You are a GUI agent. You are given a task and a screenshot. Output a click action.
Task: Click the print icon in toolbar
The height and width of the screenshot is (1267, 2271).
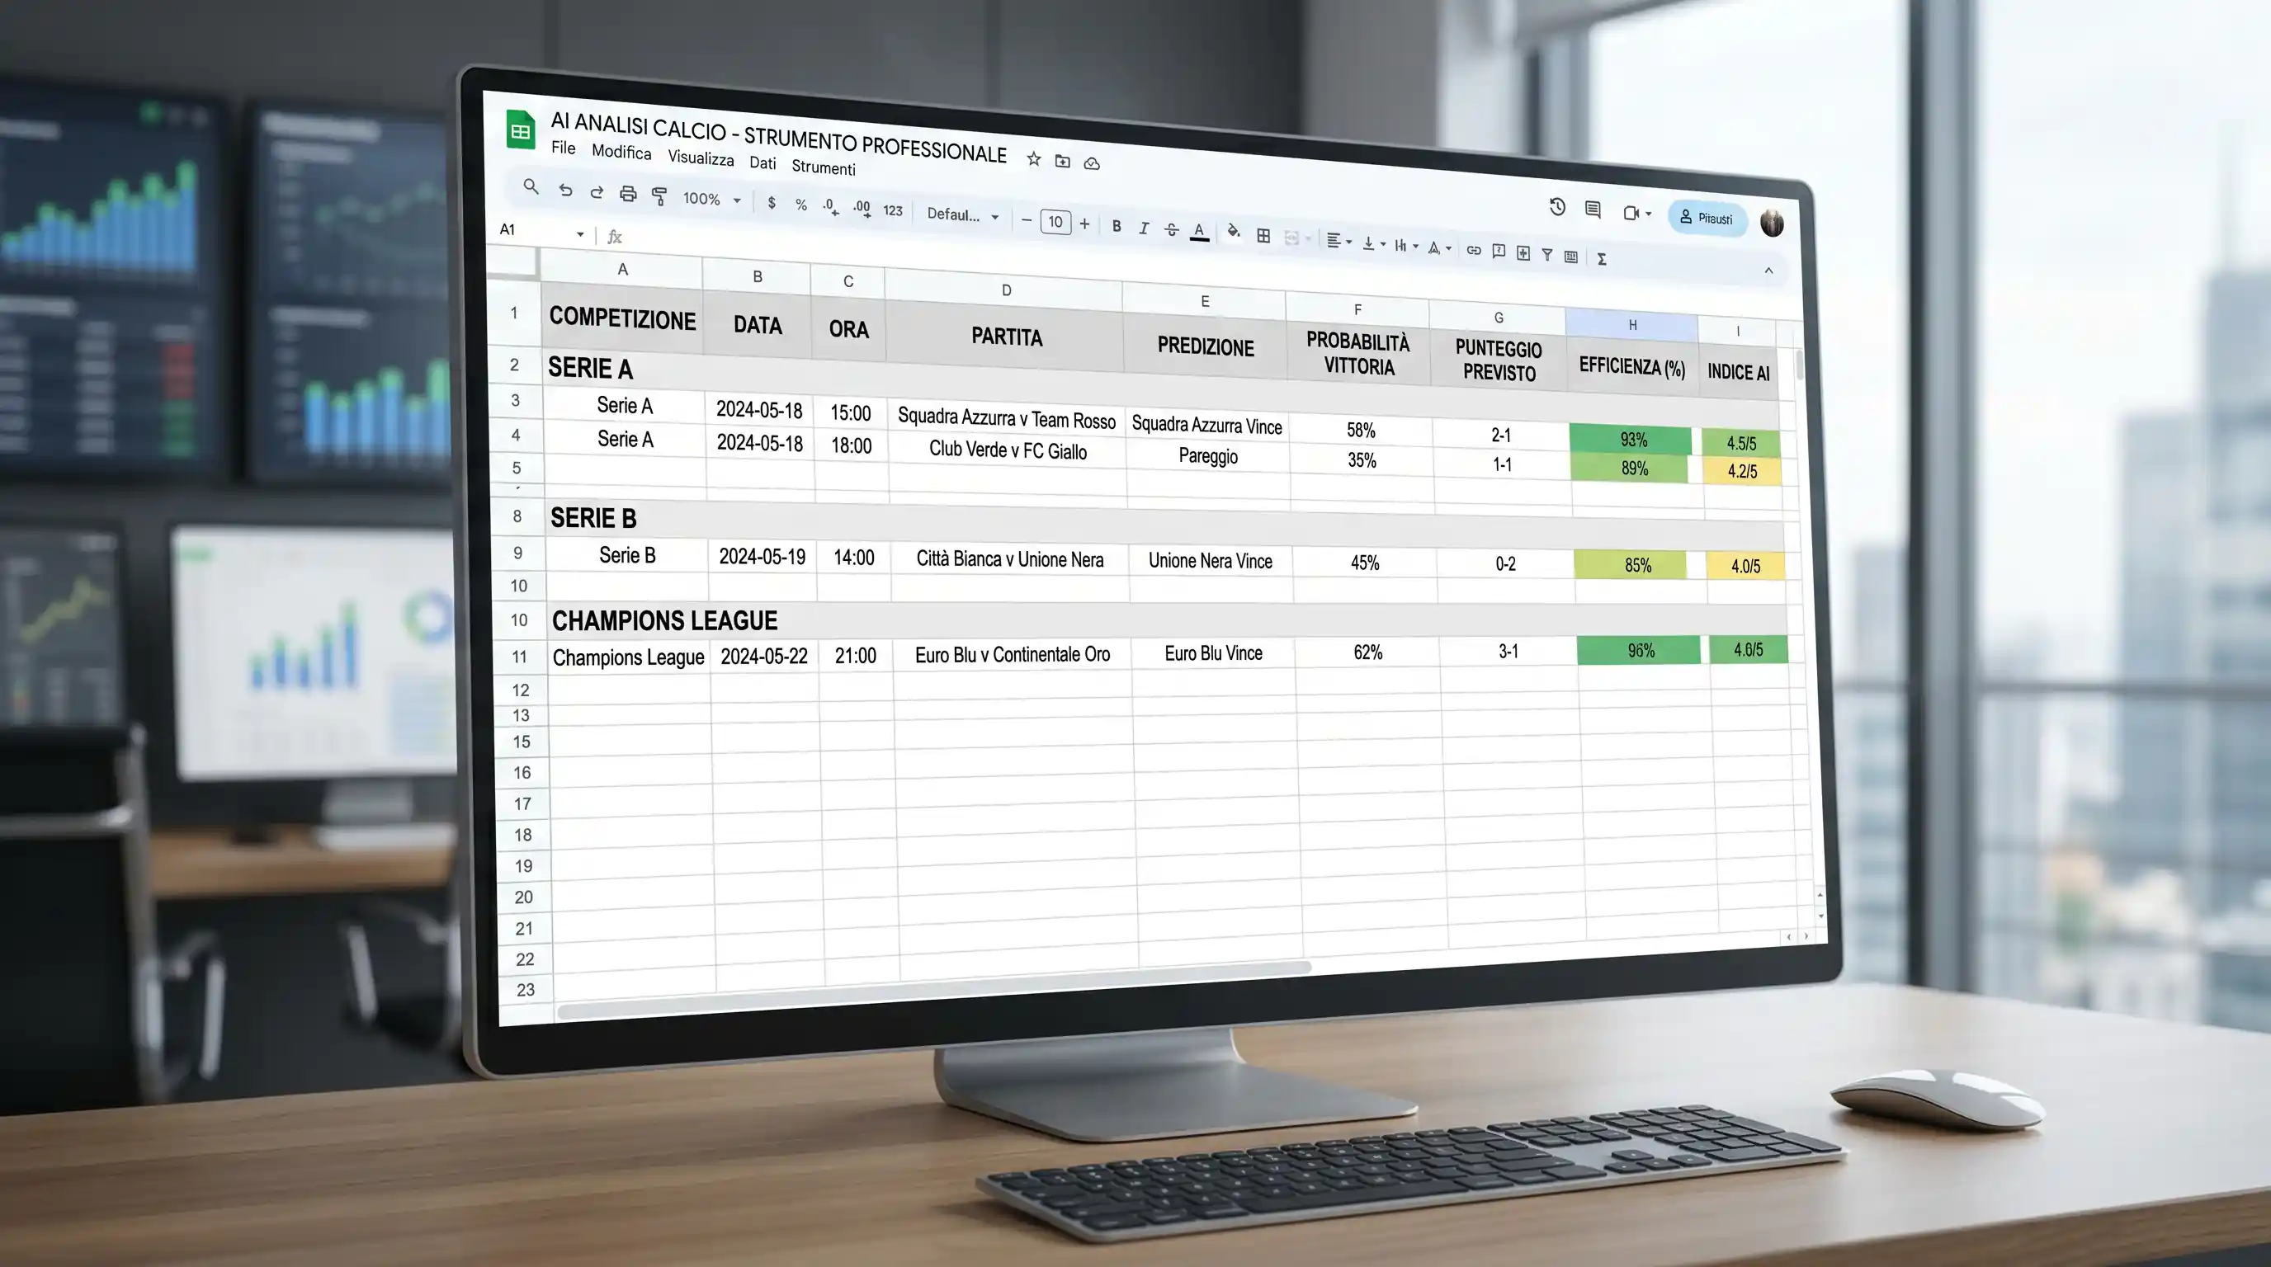[x=628, y=194]
